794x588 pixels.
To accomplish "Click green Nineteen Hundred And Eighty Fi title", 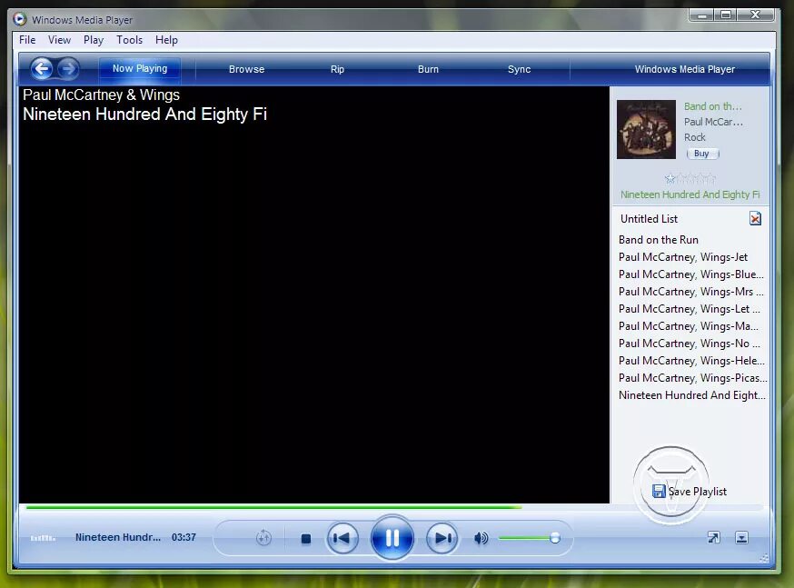I will (x=690, y=194).
